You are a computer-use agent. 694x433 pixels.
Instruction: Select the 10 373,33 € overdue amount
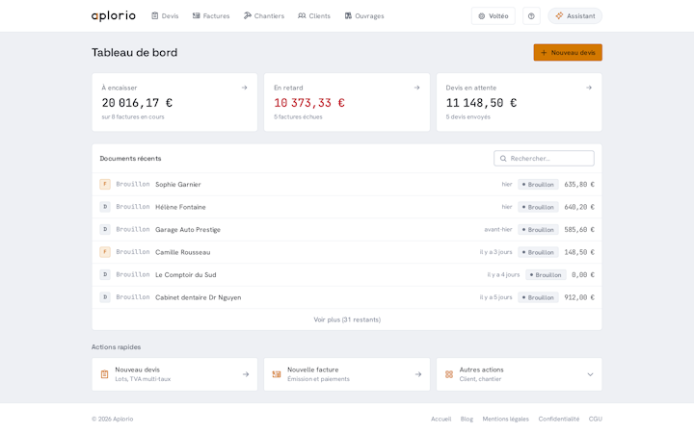pos(309,103)
